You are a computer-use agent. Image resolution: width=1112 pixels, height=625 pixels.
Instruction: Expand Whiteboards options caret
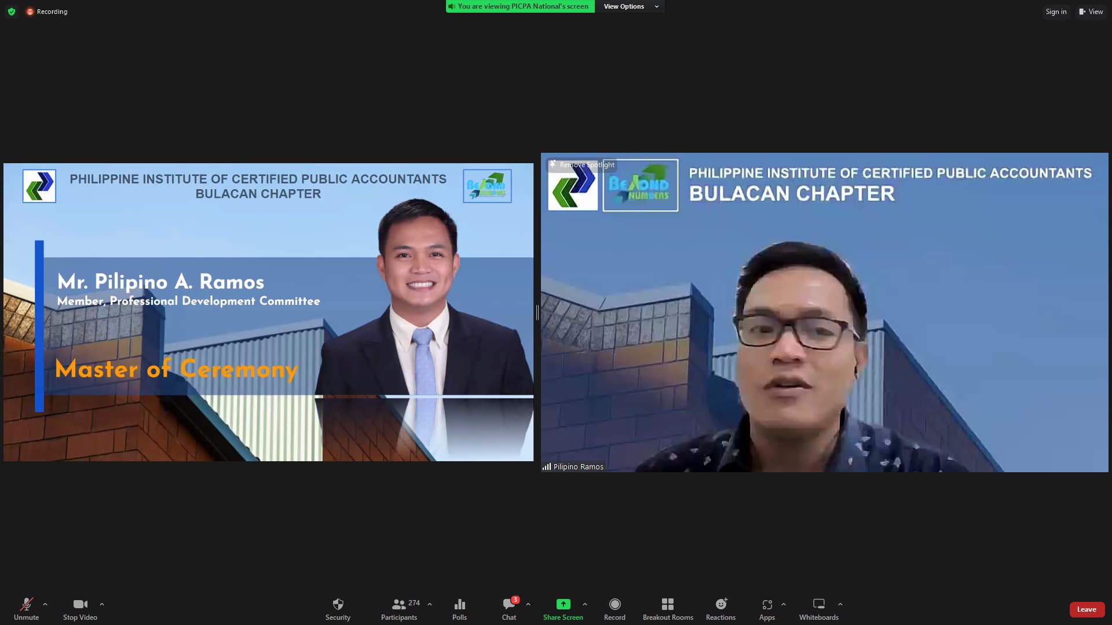click(x=840, y=604)
